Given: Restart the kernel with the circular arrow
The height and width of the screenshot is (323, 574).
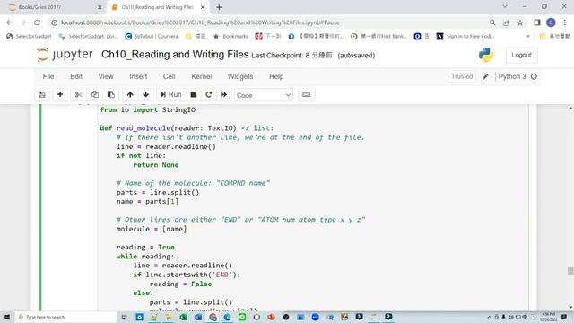Looking at the screenshot, I should click(x=209, y=95).
